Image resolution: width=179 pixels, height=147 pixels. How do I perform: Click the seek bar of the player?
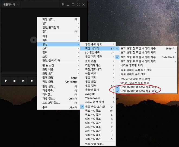click(x=19, y=74)
